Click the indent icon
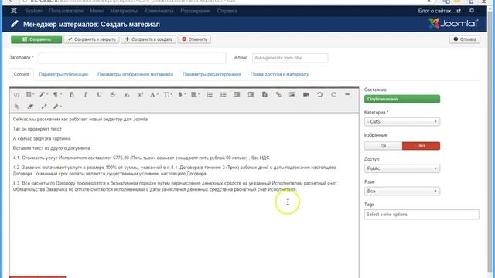 click(251, 94)
